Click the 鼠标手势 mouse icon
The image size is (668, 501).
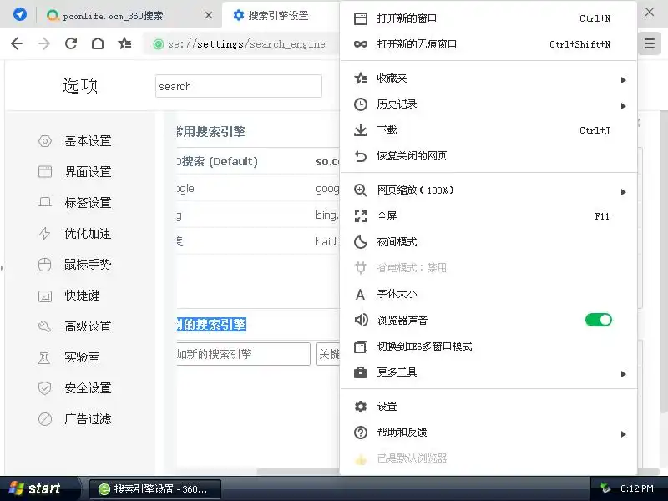pos(45,265)
